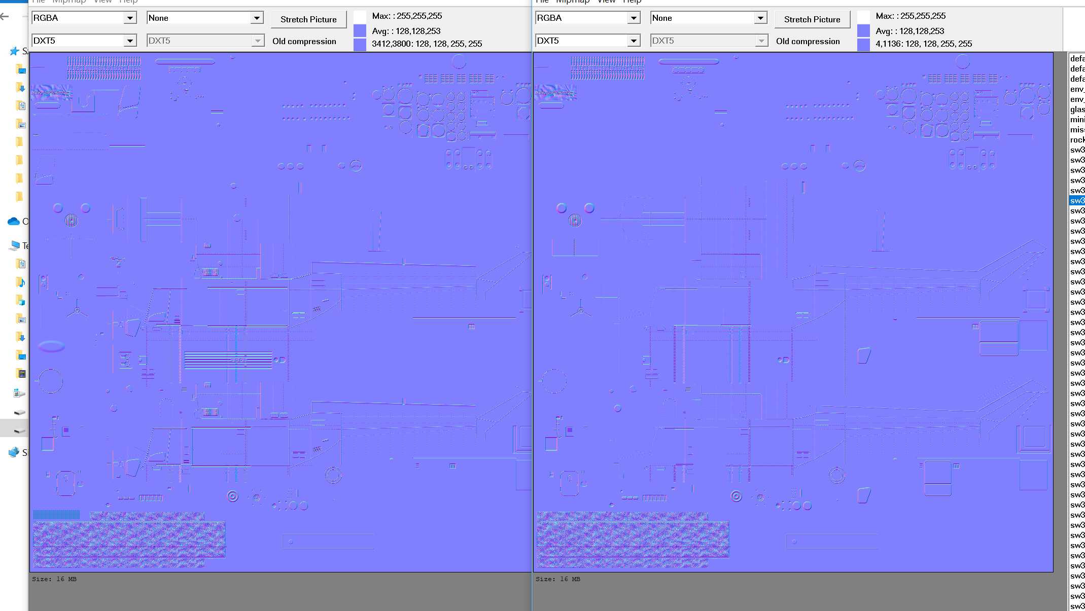
Task: Open the Network icon in Explorer sidebar
Action: tap(14, 452)
